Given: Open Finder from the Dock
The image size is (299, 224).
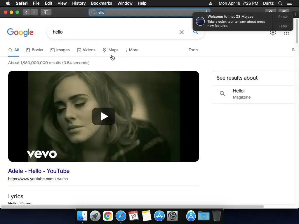Looking at the screenshot, I should click(x=82, y=216).
